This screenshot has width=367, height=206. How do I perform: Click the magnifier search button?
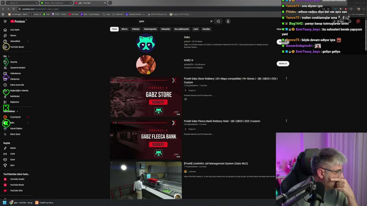[218, 21]
